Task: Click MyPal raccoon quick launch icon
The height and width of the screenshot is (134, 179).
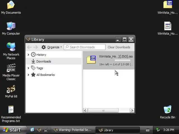Action: 39,130
